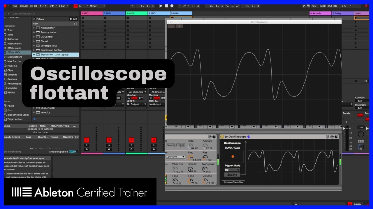Tap the tempo Tap button
The height and width of the screenshot is (209, 373).
[x=15, y=6]
